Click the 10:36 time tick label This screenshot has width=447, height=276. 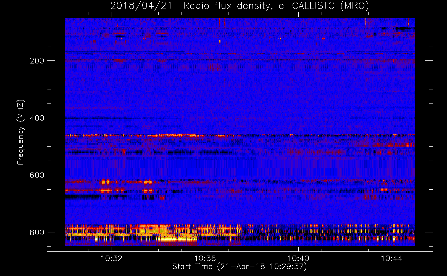[x=205, y=259]
